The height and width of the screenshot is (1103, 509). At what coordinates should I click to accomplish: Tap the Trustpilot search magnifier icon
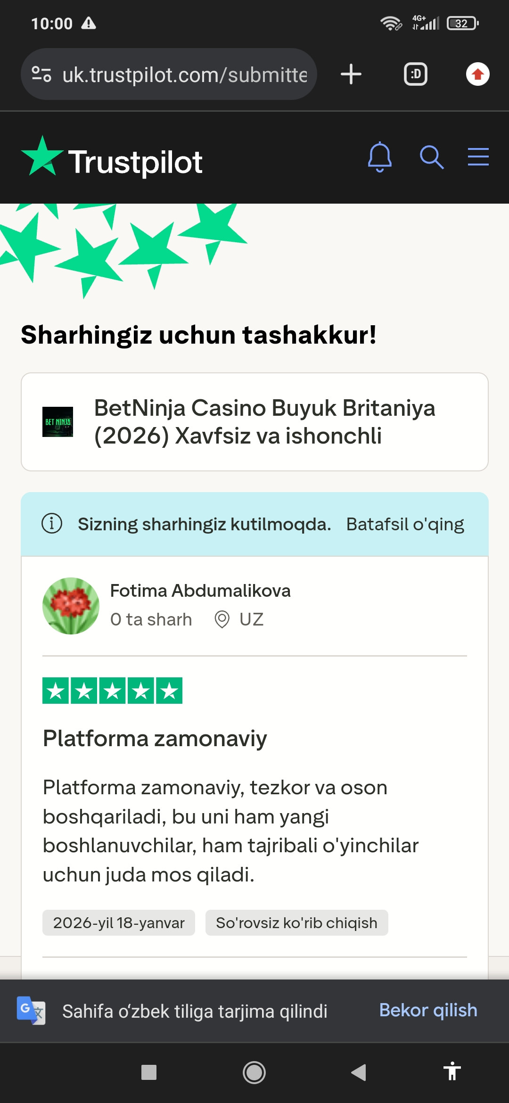coord(432,157)
